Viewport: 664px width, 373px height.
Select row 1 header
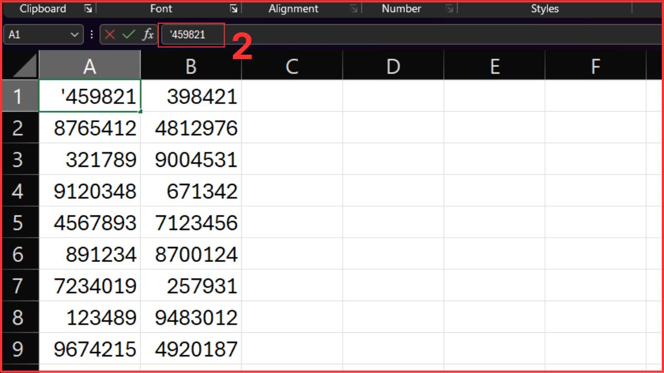[20, 96]
